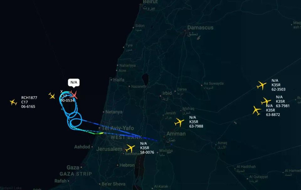Click the RCH1877 C17 aircraft icon
Screen dimensions: 301x190
(13, 102)
